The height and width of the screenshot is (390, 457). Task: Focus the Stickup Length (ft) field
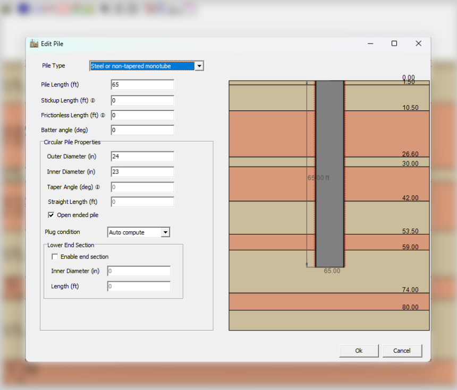(x=142, y=100)
